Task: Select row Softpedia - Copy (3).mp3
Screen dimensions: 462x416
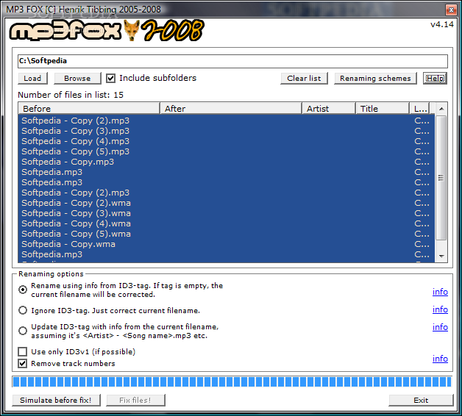Action: pos(226,131)
